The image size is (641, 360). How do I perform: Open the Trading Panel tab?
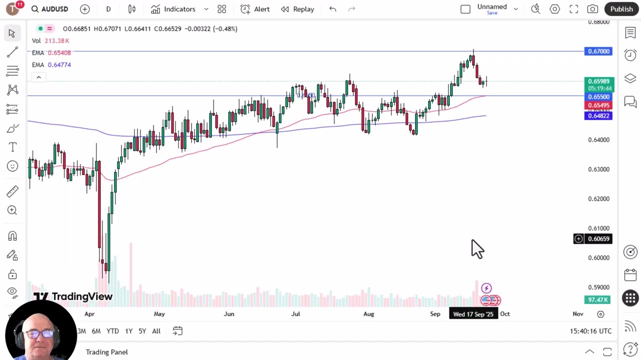coord(107,352)
